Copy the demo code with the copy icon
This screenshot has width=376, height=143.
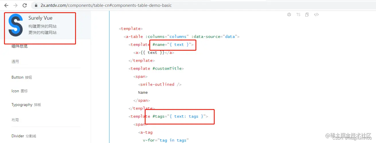307,15
